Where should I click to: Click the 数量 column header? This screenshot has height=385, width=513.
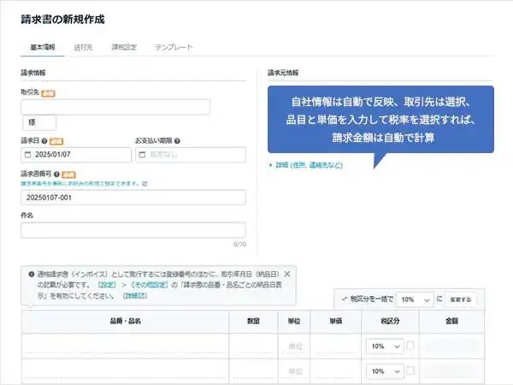[254, 321]
